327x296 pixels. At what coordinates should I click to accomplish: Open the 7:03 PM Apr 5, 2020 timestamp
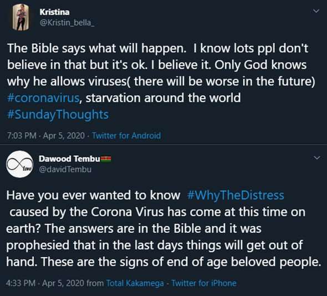(46, 136)
